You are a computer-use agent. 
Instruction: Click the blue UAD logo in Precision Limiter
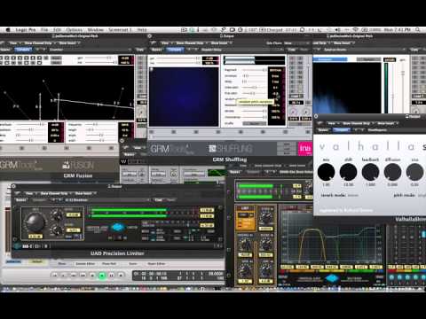click(x=118, y=228)
